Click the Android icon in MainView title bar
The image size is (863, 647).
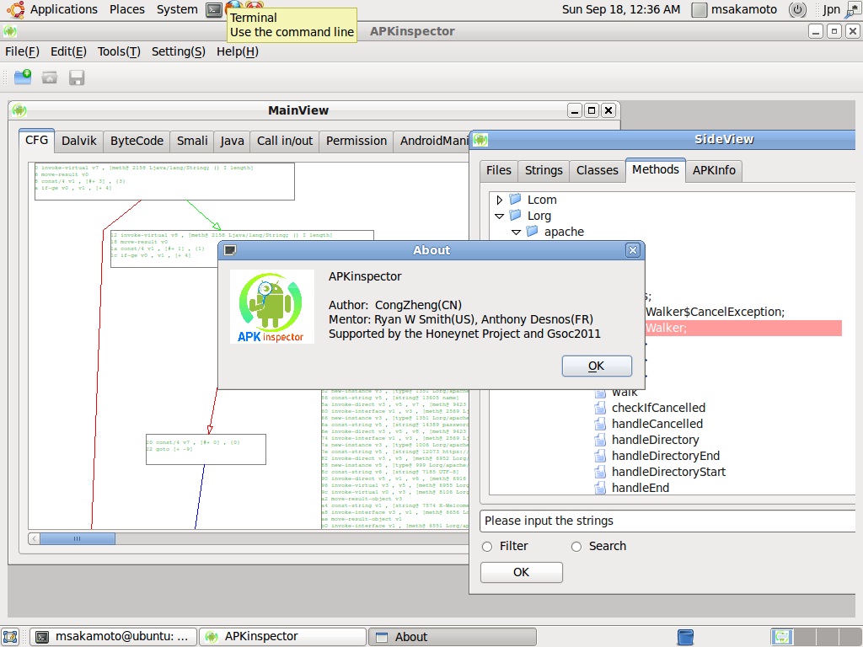[x=19, y=110]
